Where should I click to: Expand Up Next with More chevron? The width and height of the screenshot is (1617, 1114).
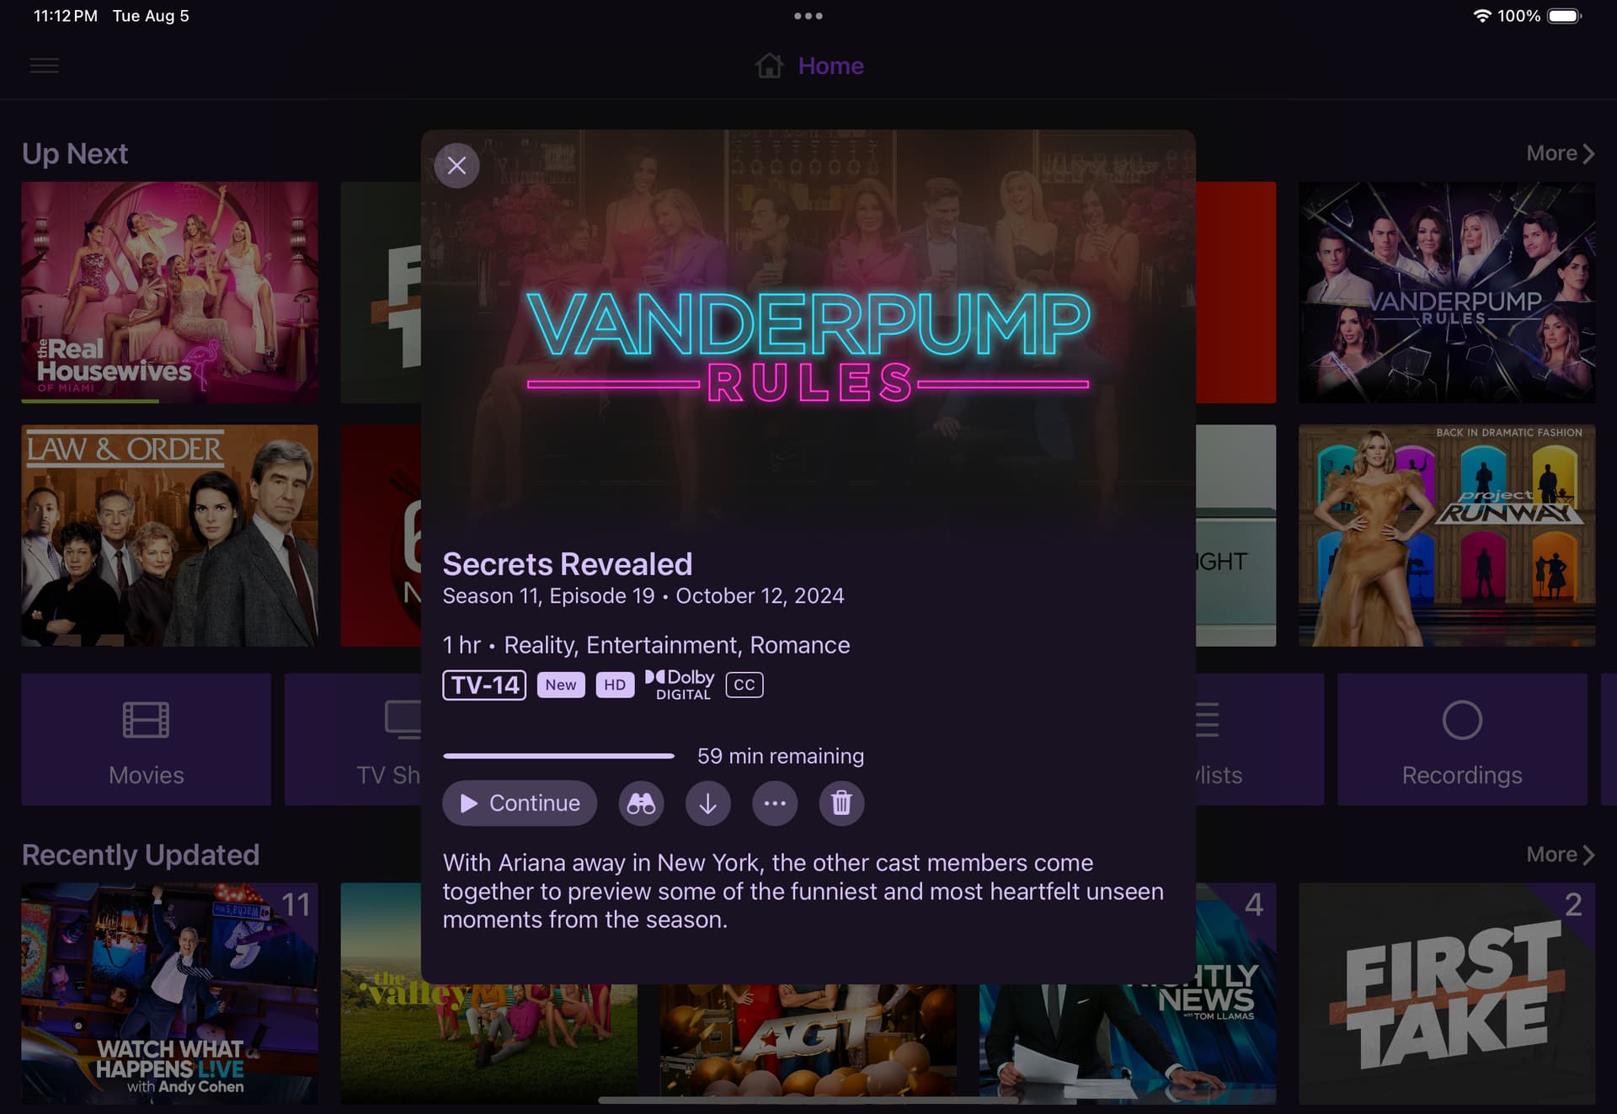pos(1560,153)
